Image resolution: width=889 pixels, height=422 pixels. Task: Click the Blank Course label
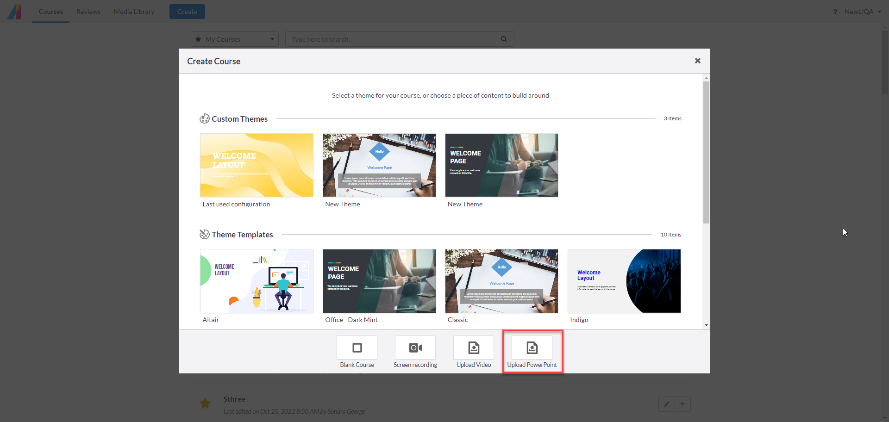point(357,365)
